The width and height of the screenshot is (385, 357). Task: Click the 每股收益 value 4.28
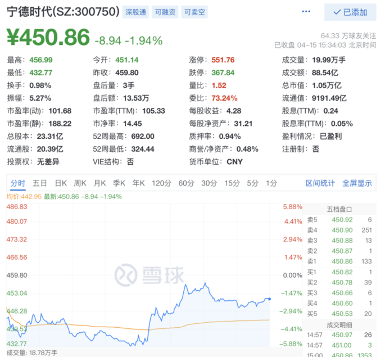(x=234, y=111)
